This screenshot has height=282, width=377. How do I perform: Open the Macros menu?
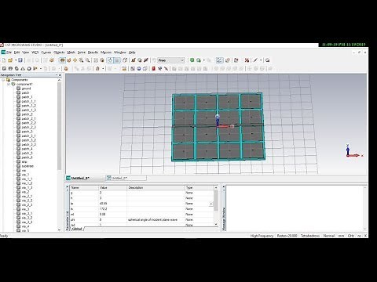(106, 52)
